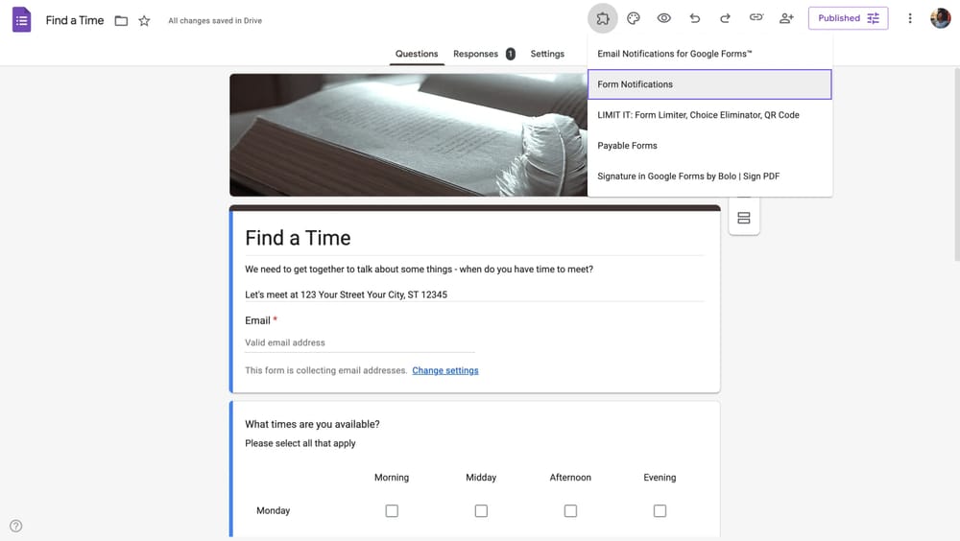Click the undo arrow icon

tap(695, 18)
